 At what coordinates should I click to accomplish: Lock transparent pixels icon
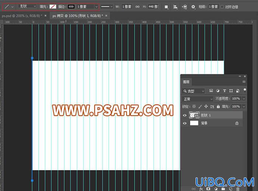coord(194,107)
